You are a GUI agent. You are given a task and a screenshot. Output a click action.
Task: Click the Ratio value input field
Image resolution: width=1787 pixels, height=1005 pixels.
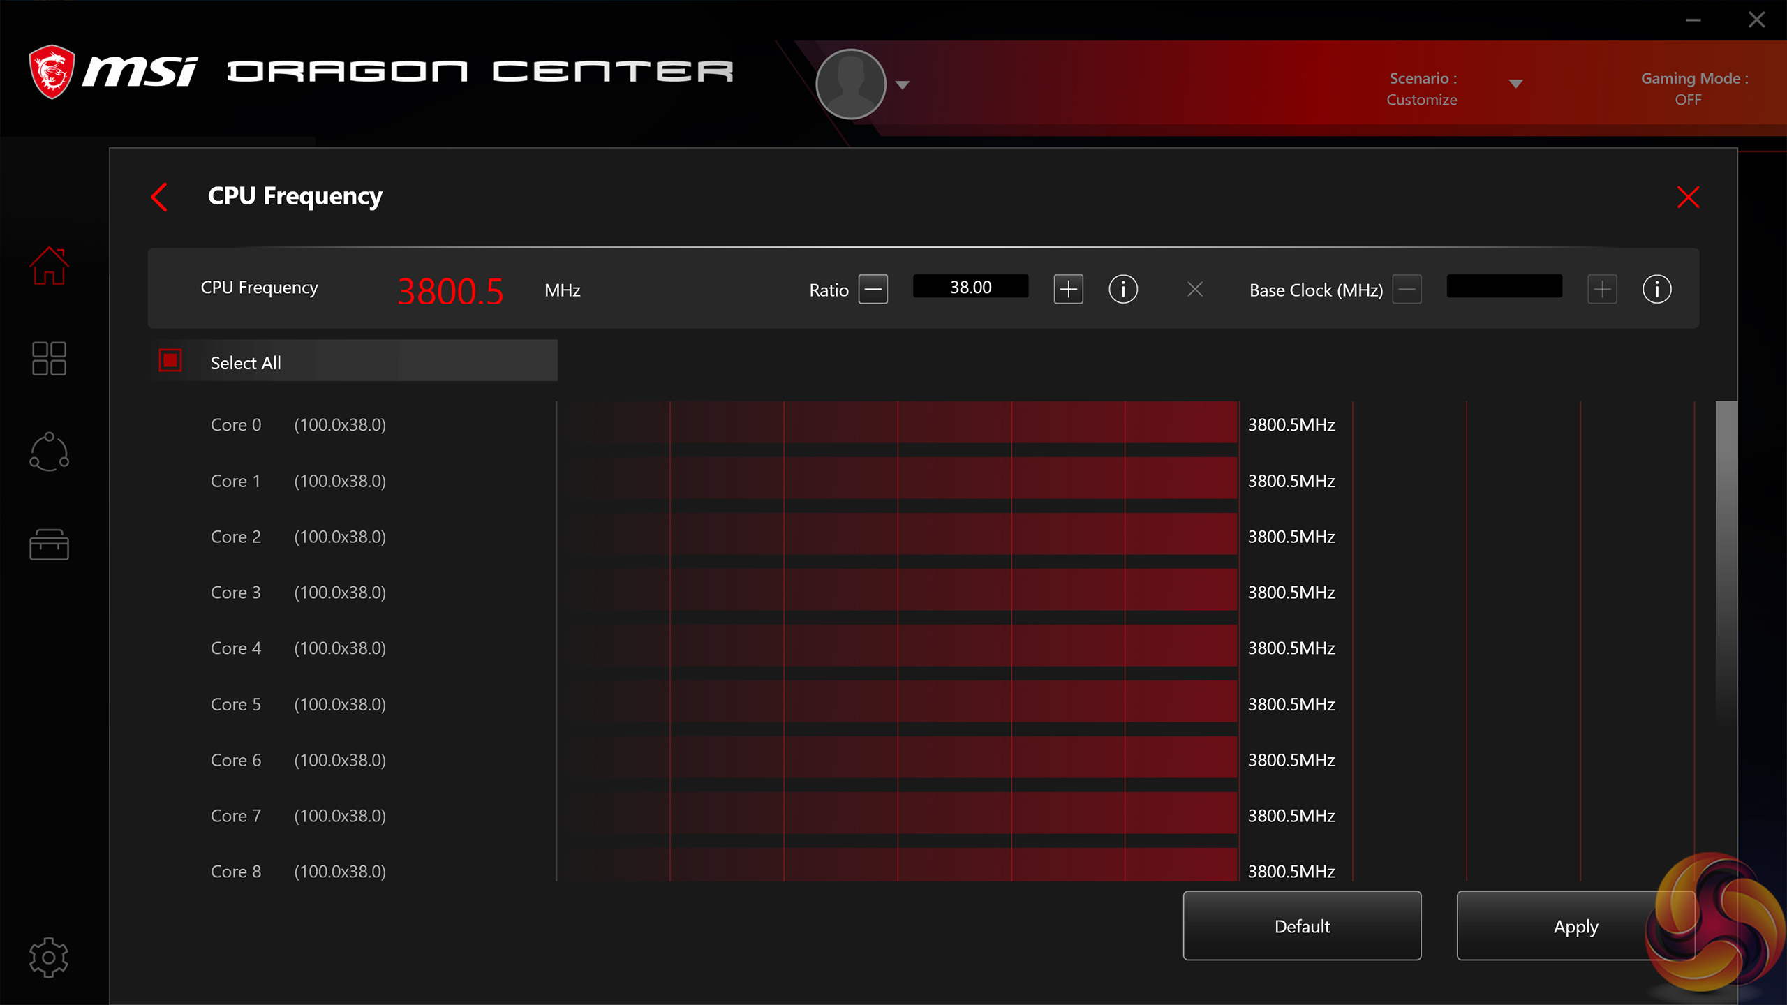pos(970,287)
